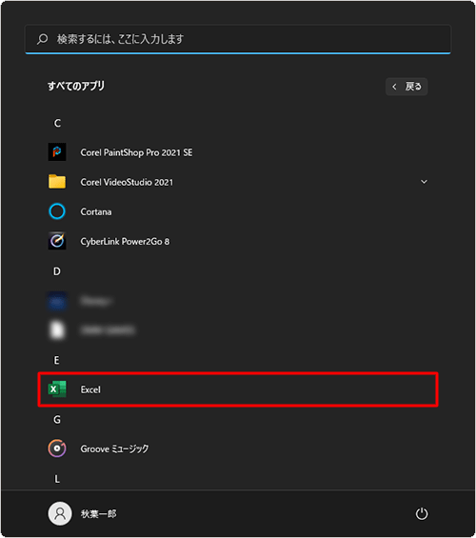Launch Cortana via its circle icon
Image resolution: width=476 pixels, height=538 pixels.
tap(57, 211)
